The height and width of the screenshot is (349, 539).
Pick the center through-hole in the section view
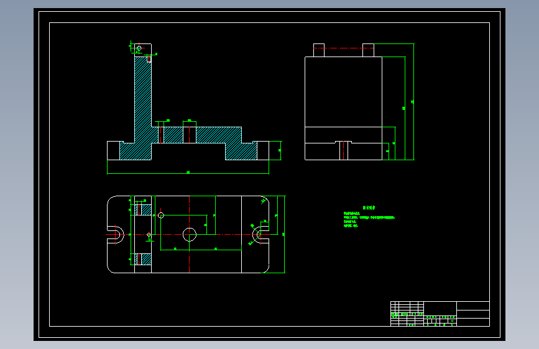190,135
